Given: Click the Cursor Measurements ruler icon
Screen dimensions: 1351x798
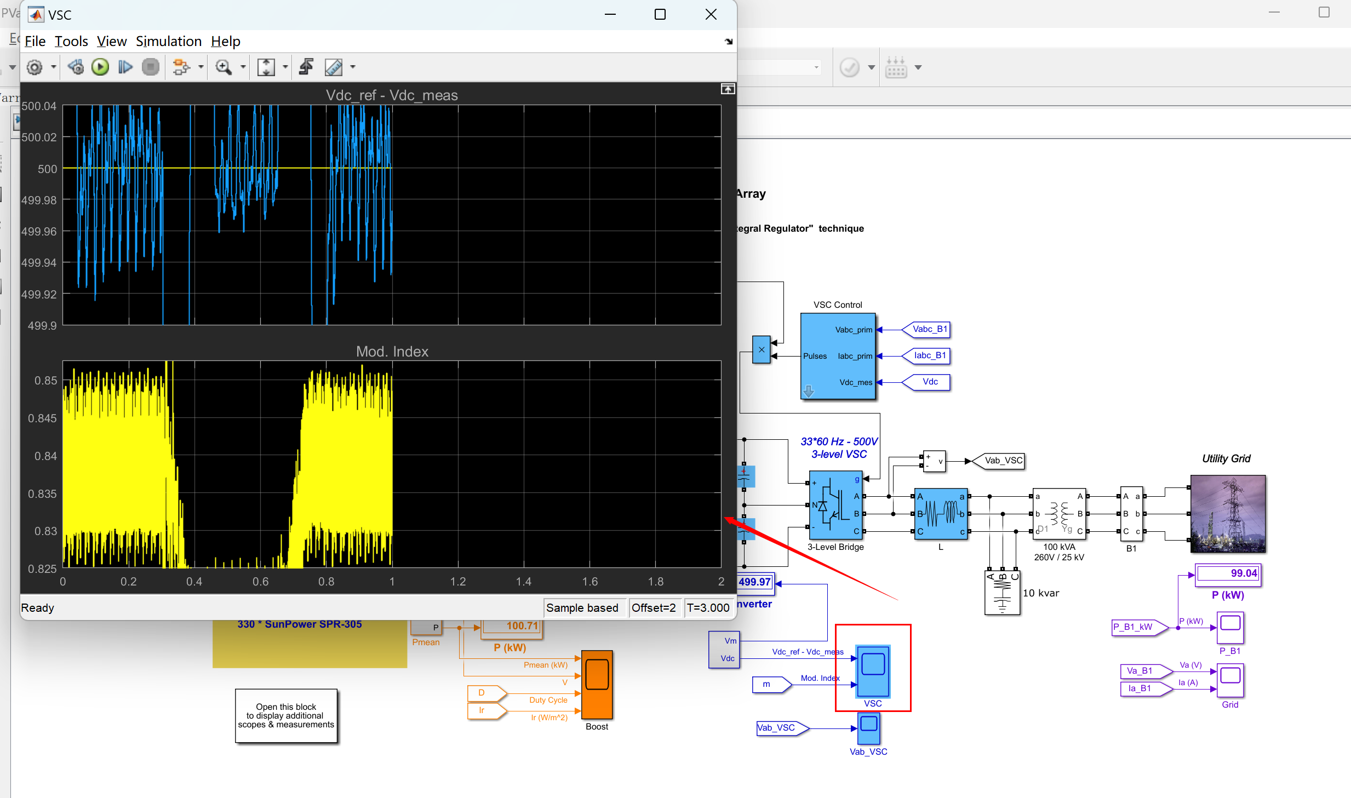Looking at the screenshot, I should 333,67.
